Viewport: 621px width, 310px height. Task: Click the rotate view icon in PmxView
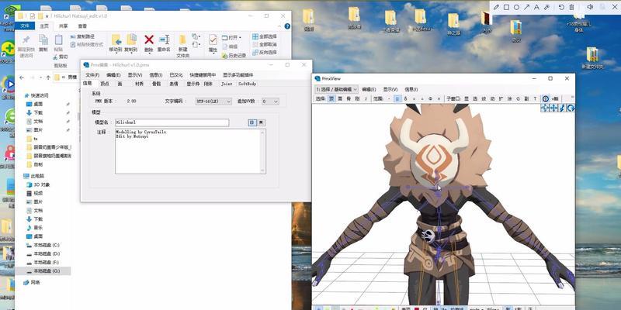point(571,108)
